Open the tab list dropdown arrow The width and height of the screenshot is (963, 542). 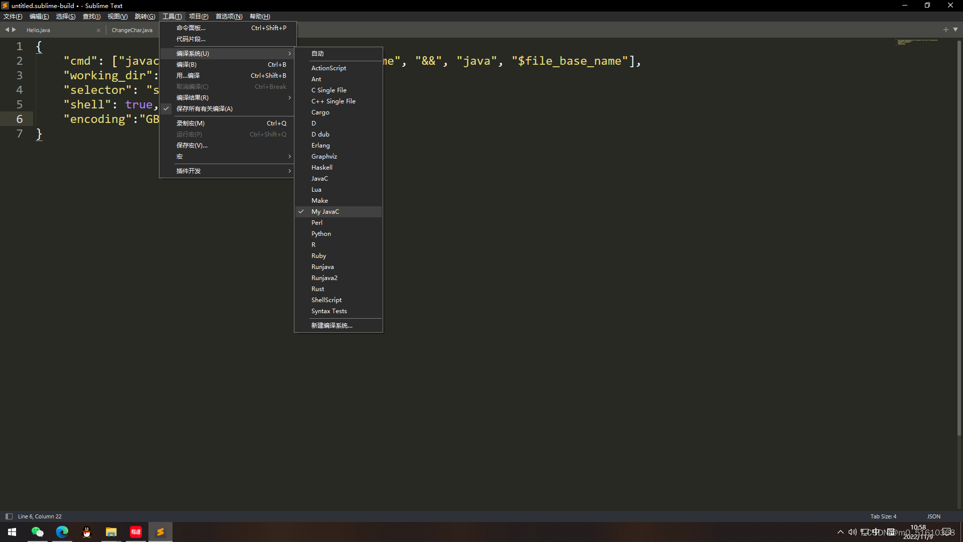point(955,30)
